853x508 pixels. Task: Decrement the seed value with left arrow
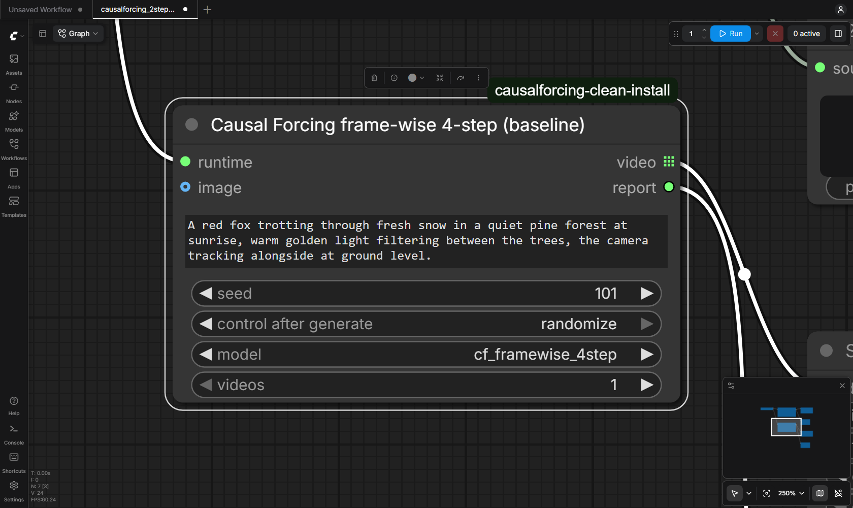[x=206, y=293]
